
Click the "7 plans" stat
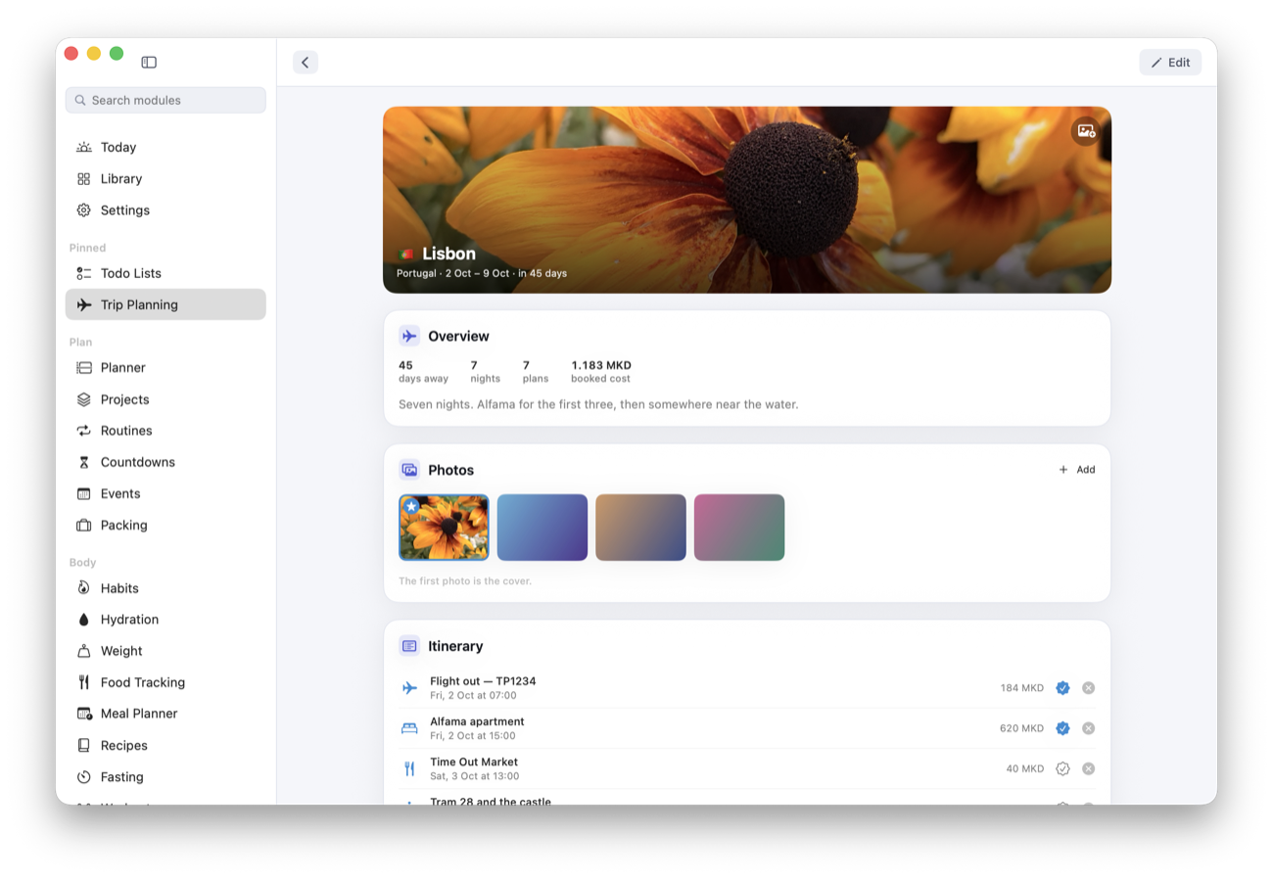pyautogui.click(x=536, y=371)
